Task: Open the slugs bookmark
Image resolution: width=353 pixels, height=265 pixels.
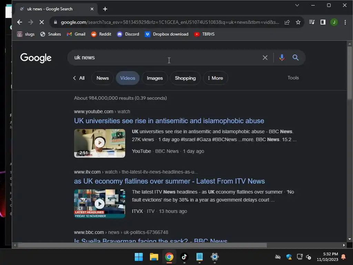Action: tap(26, 34)
